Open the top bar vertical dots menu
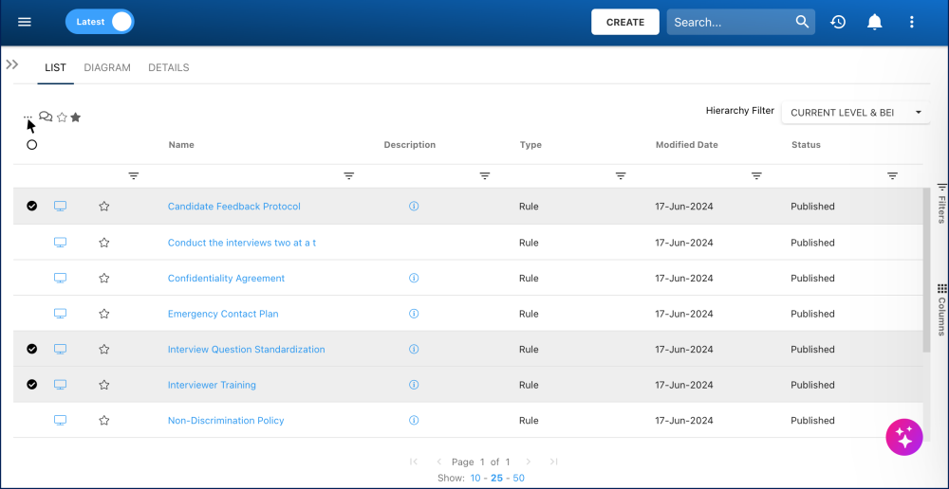Viewport: 949px width, 489px height. click(x=911, y=23)
